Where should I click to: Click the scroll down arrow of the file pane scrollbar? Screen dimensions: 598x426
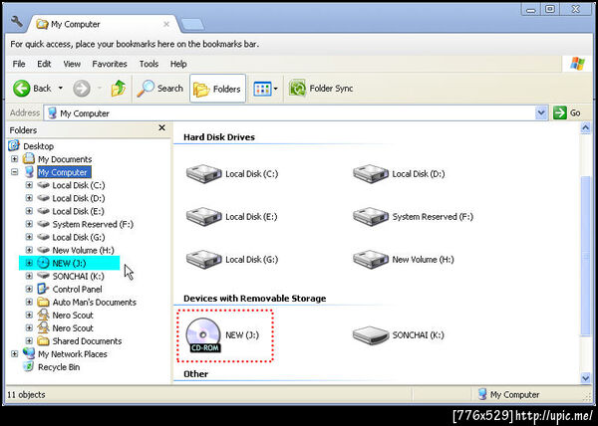point(585,378)
